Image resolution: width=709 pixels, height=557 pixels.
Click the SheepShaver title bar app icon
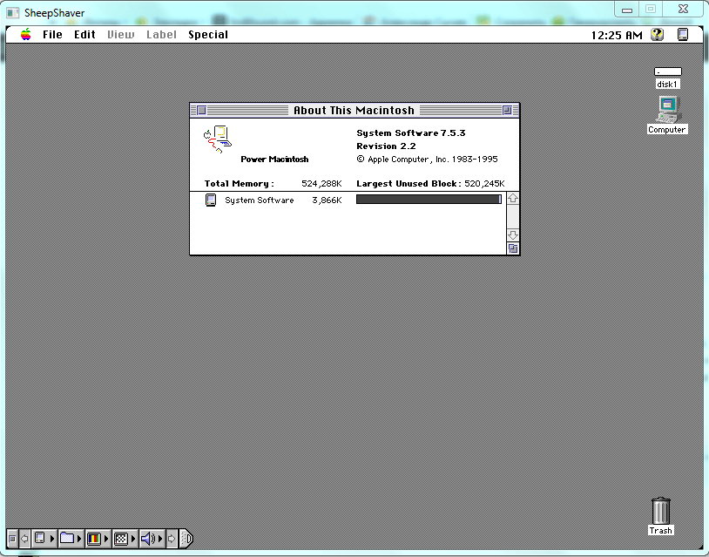pyautogui.click(x=12, y=13)
